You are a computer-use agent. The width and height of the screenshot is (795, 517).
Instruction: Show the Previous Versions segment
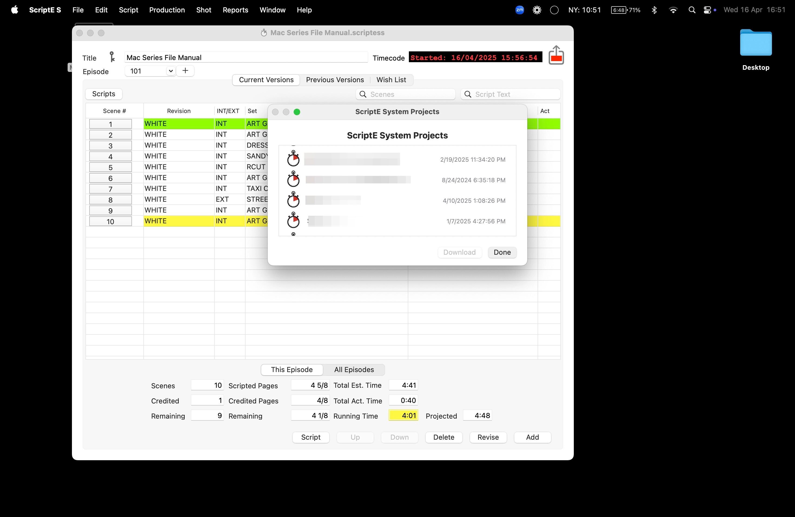(x=335, y=80)
